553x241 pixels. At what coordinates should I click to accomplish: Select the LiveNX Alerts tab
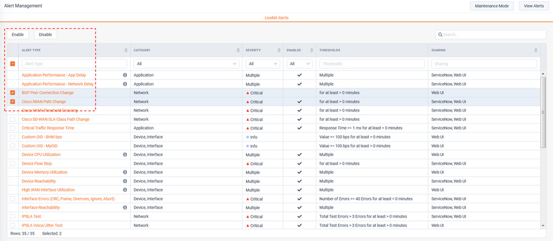(x=276, y=18)
